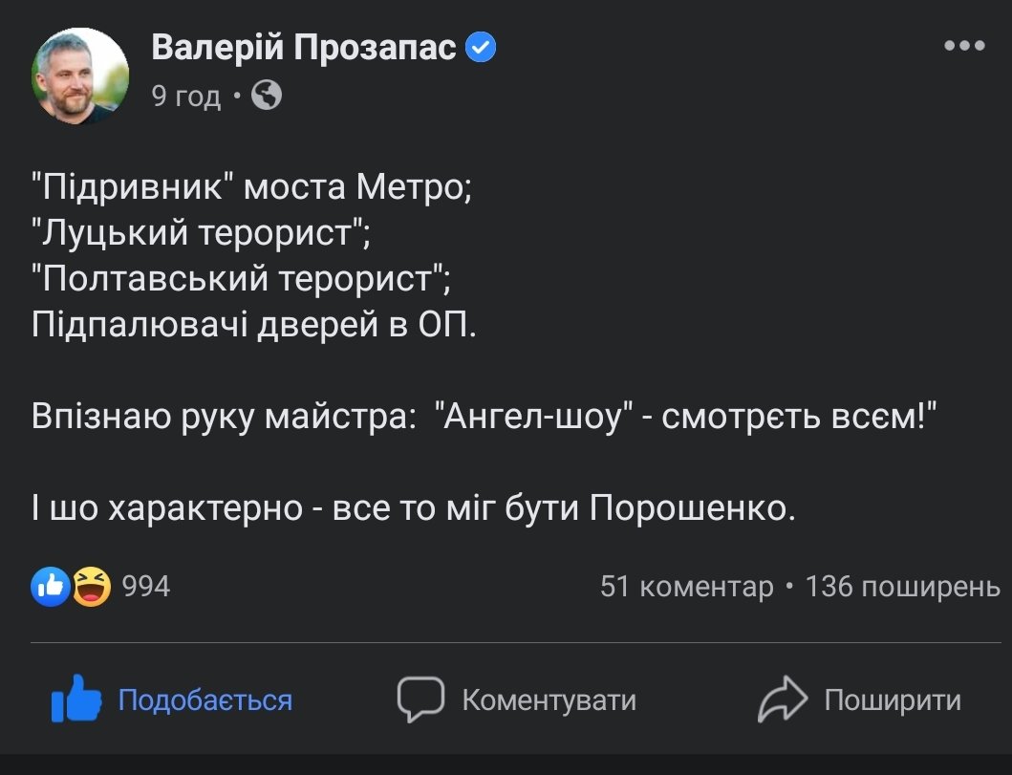Click the laughing emoji reaction icon

click(x=91, y=586)
